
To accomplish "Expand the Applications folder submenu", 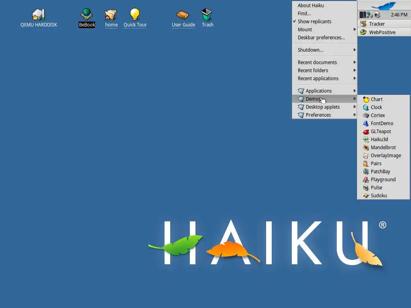I will pos(324,91).
